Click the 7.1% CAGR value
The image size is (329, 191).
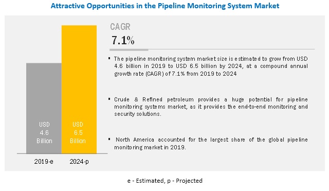[123, 40]
